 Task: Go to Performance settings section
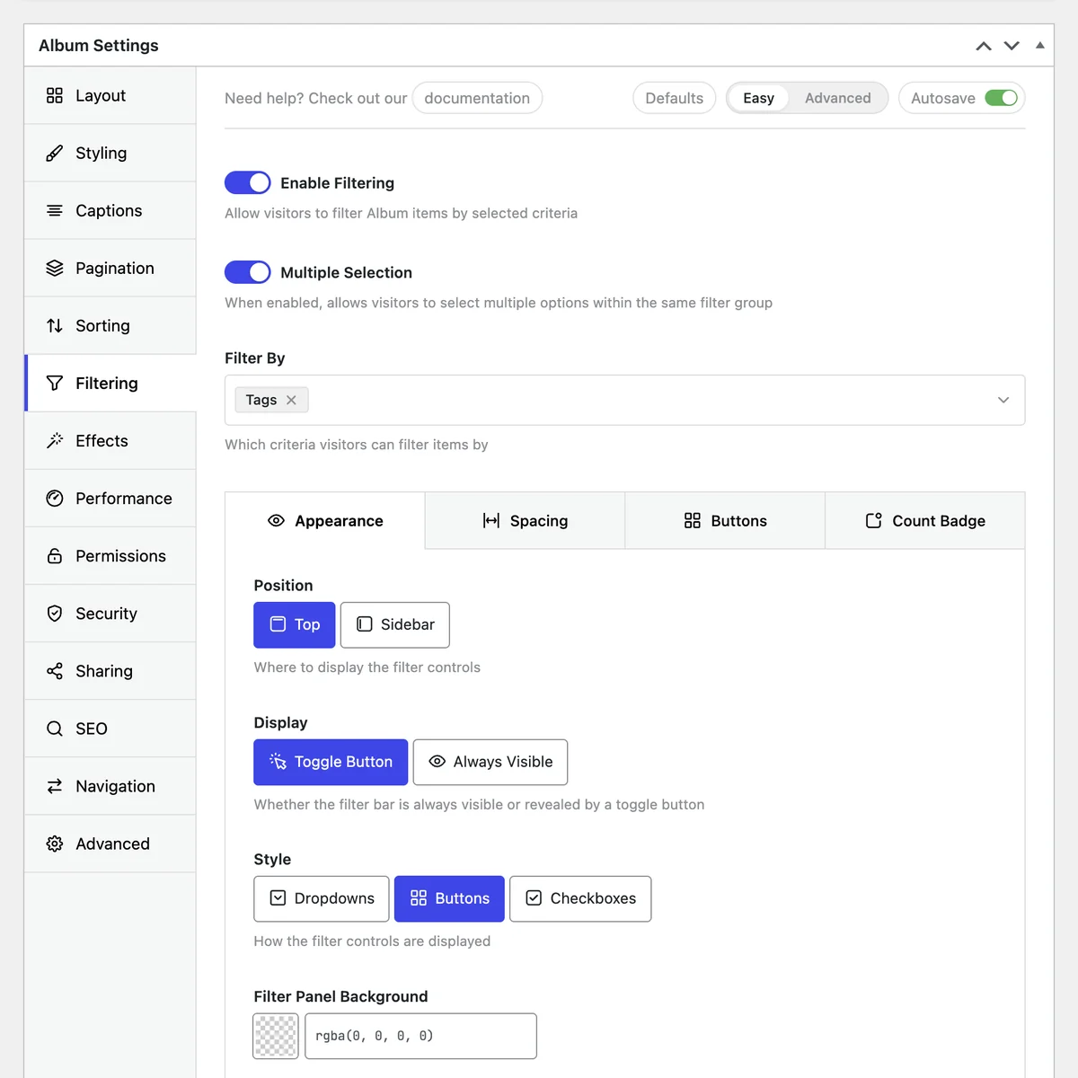110,498
